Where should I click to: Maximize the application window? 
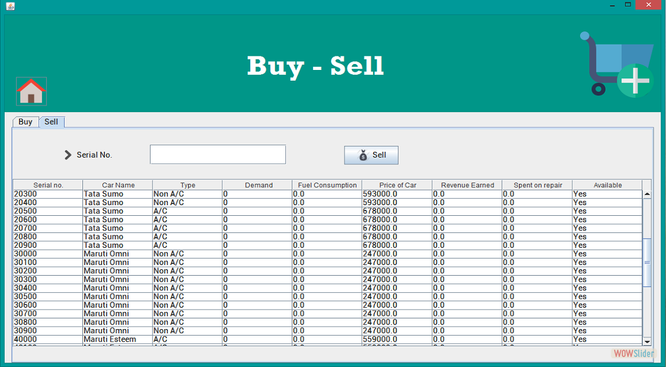click(628, 5)
